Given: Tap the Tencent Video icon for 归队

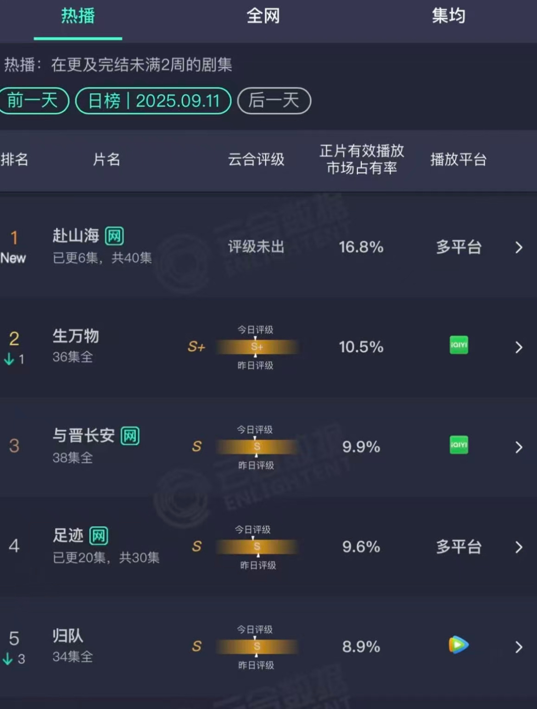Looking at the screenshot, I should point(459,645).
